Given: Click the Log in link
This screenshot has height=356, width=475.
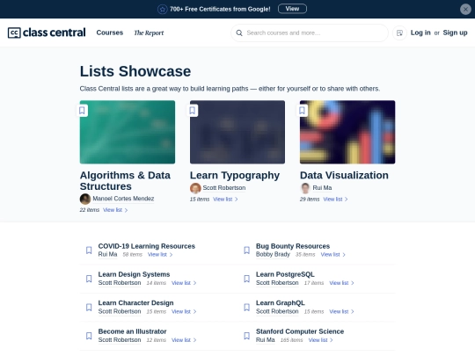Looking at the screenshot, I should point(420,33).
